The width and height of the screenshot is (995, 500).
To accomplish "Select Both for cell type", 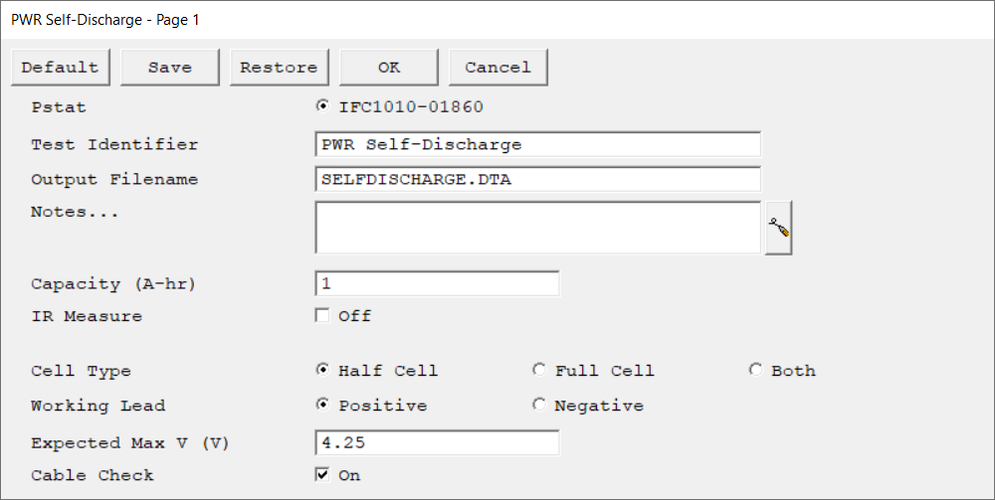I will [756, 370].
